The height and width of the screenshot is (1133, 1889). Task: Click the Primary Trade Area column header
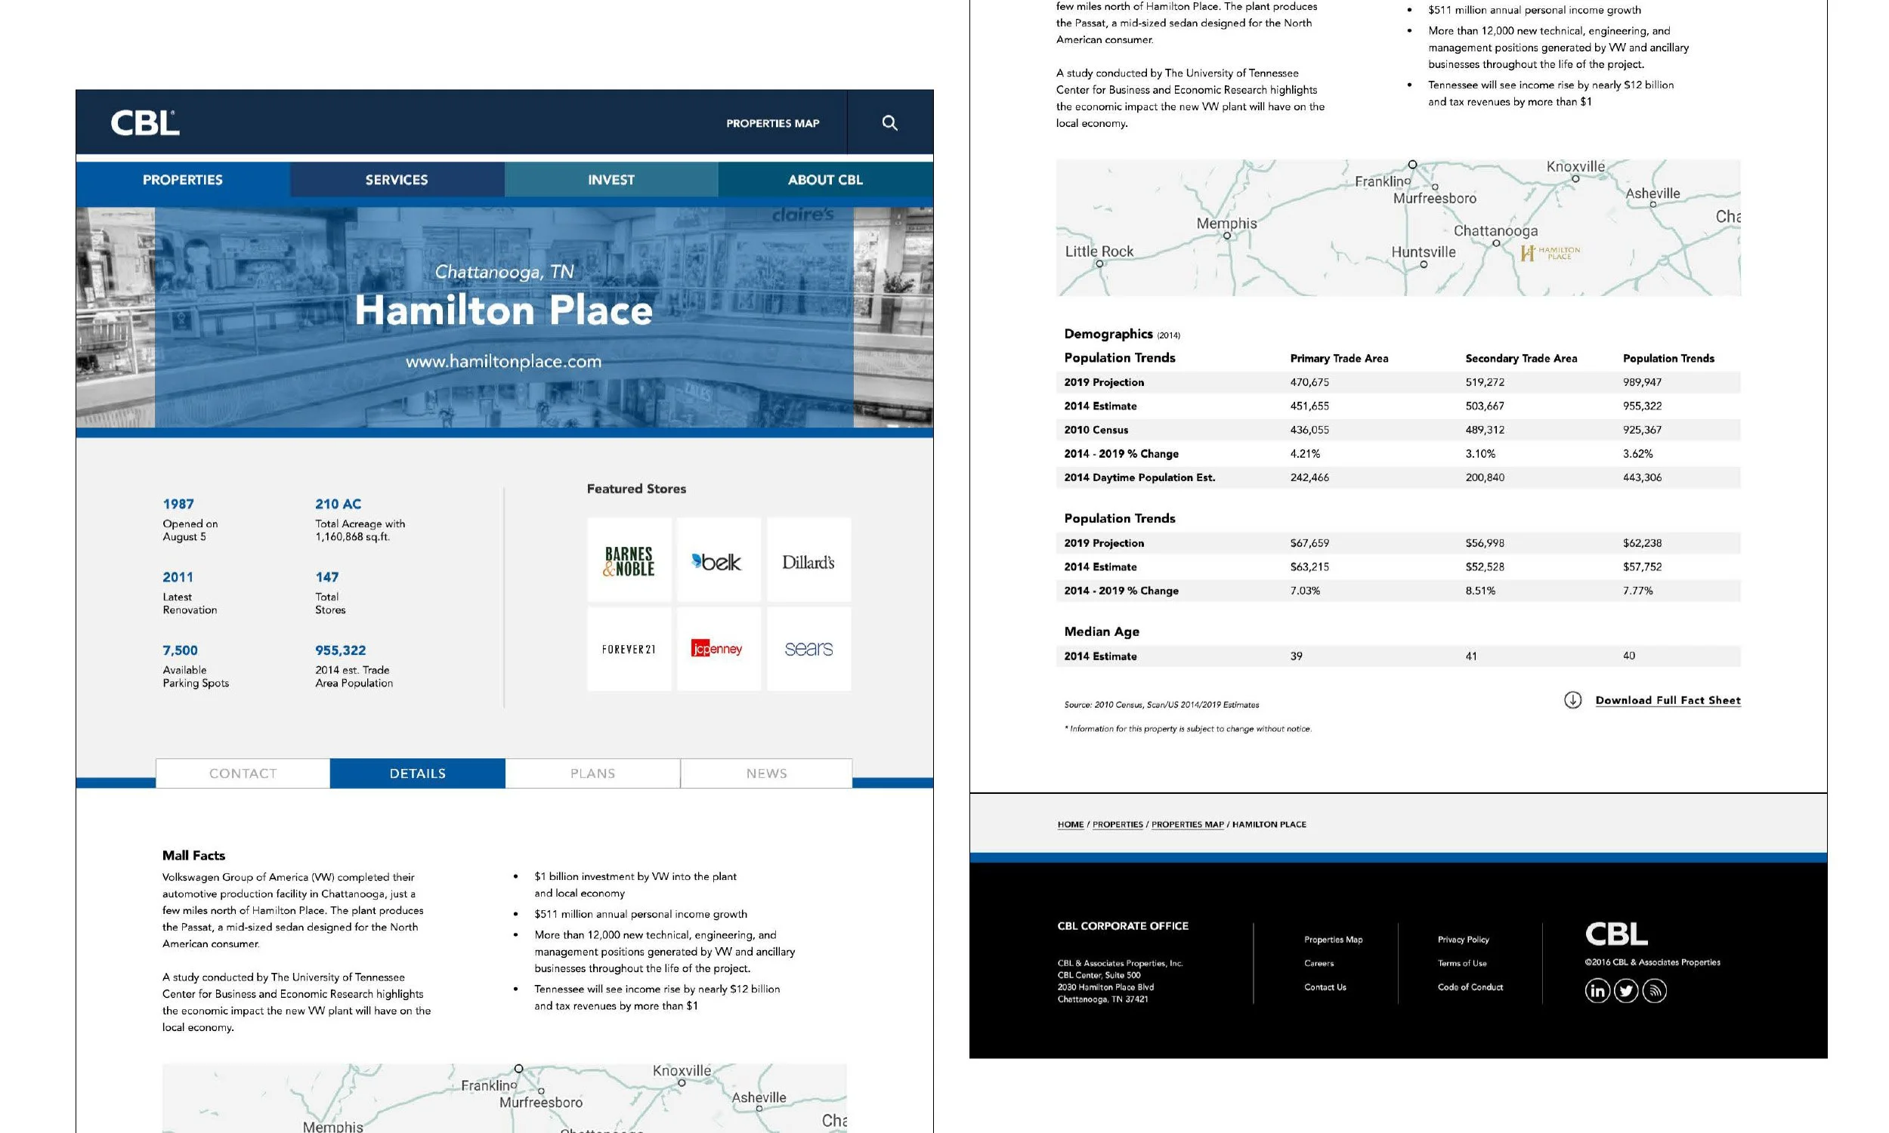(1339, 359)
